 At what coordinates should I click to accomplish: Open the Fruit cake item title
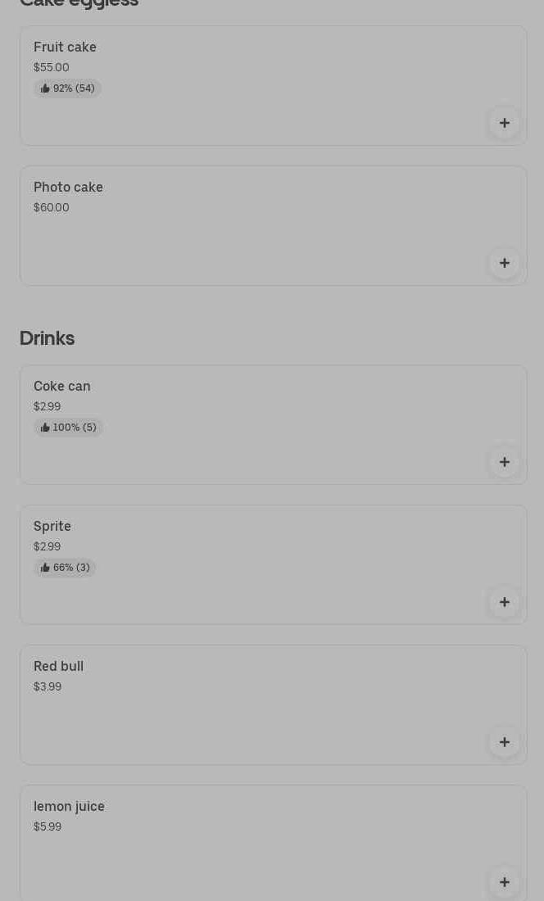65,48
